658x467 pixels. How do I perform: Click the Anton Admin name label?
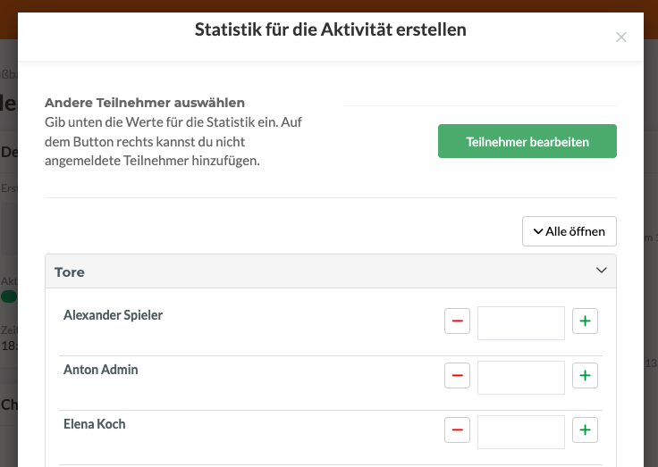(x=100, y=369)
